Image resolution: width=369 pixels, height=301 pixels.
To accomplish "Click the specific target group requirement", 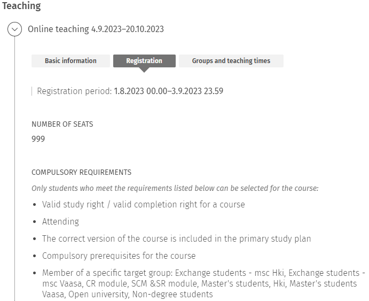I will tap(199, 283).
